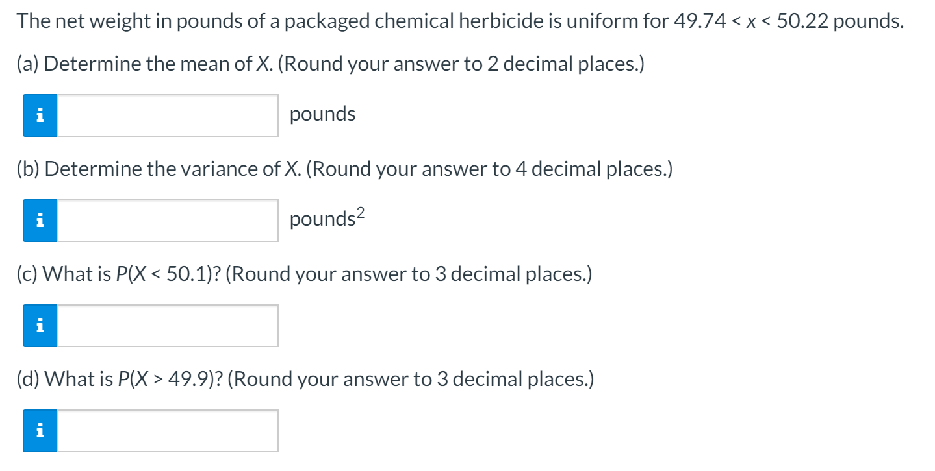Select the P(X < 50.1) answer field
This screenshot has width=935, height=471.
tap(167, 326)
